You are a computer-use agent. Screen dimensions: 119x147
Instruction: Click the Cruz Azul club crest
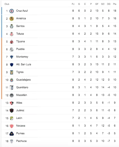(x=12, y=11)
